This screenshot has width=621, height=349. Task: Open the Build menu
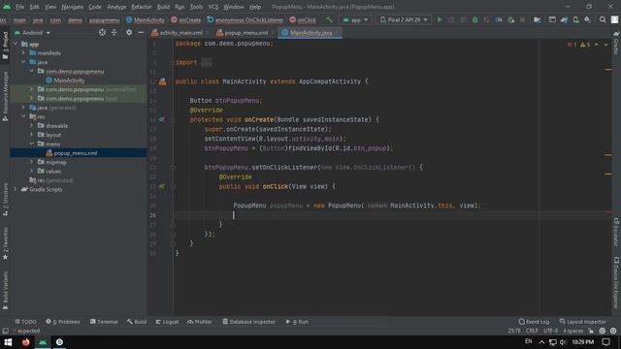pos(163,7)
